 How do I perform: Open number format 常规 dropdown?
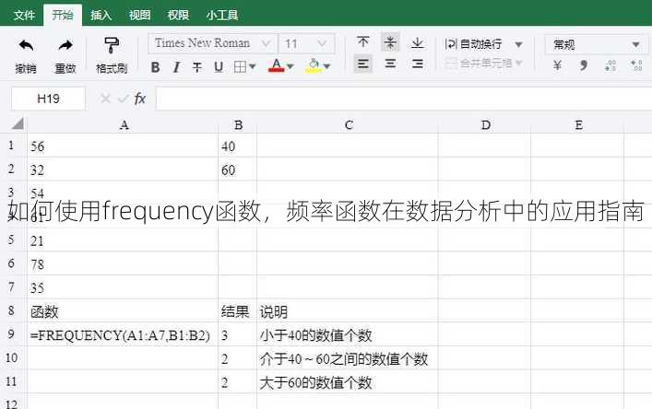pyautogui.click(x=597, y=44)
